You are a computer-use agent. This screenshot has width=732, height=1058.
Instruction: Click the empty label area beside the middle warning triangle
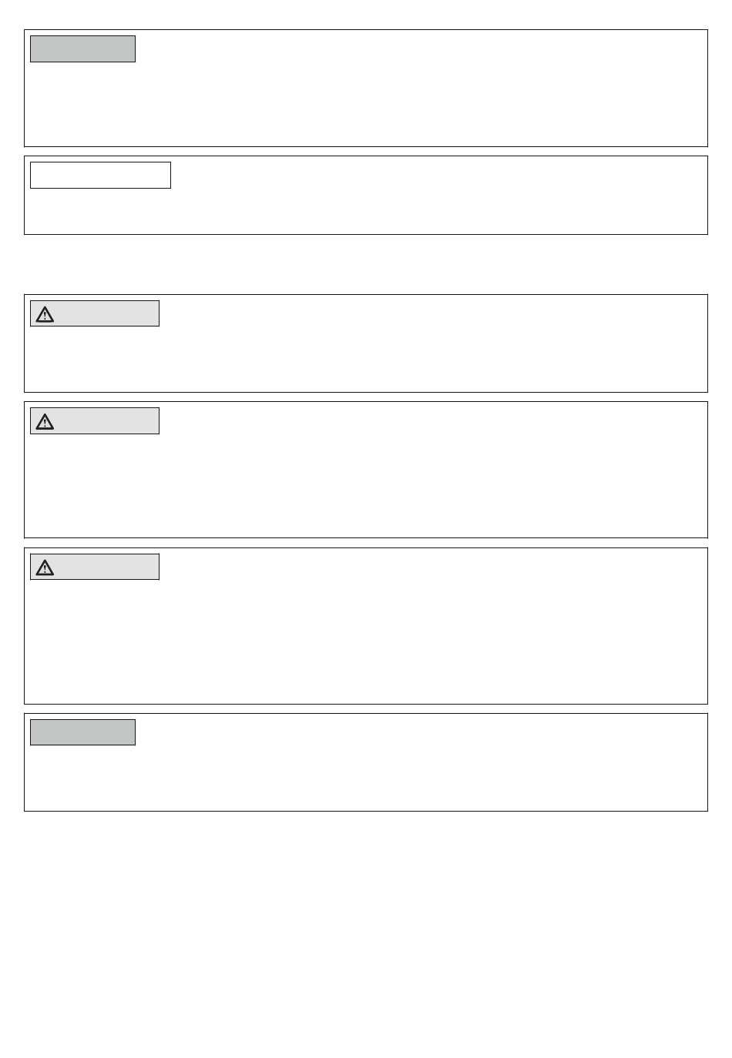click(x=106, y=421)
